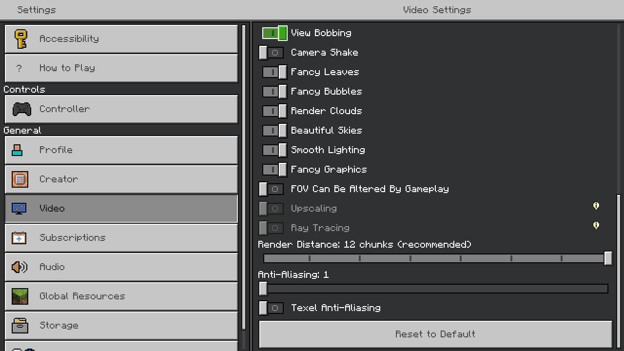Click the Subscriptions calendar icon
The height and width of the screenshot is (351, 624).
[19, 238]
